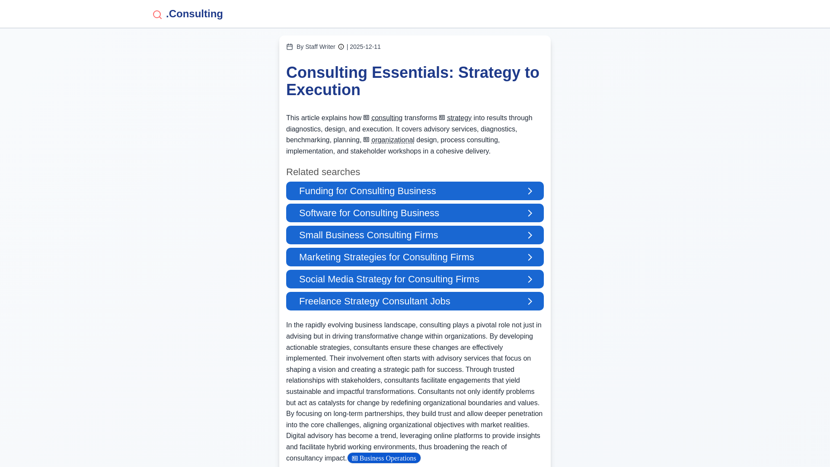Click the small icon before "organizational" keyword
Screen dimensions: 830x467
367,140
